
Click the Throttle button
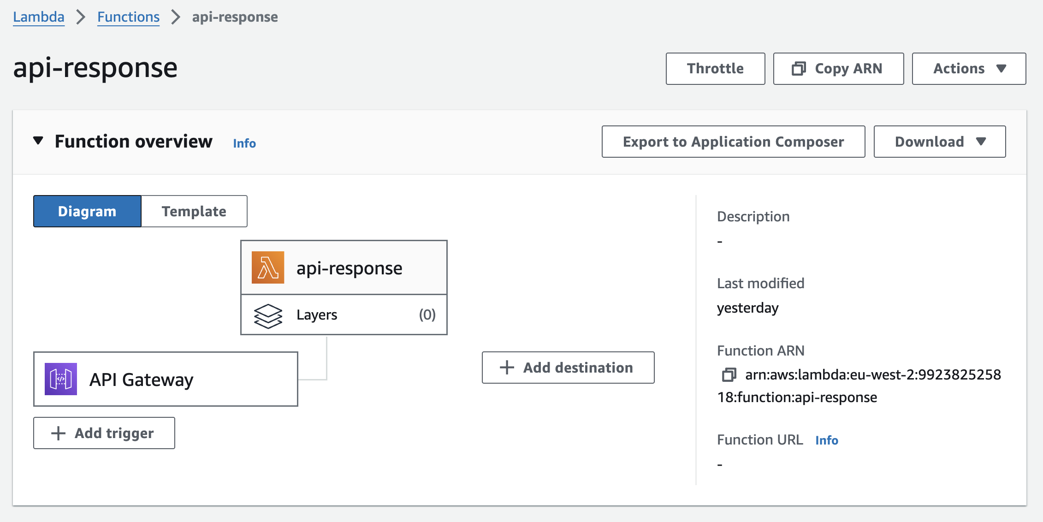tap(715, 69)
